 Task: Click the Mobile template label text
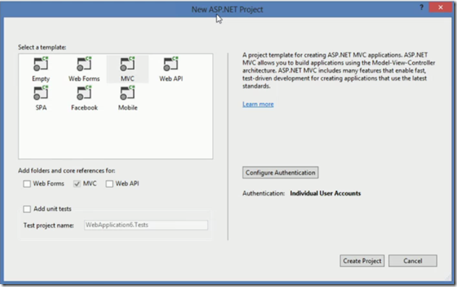point(127,107)
